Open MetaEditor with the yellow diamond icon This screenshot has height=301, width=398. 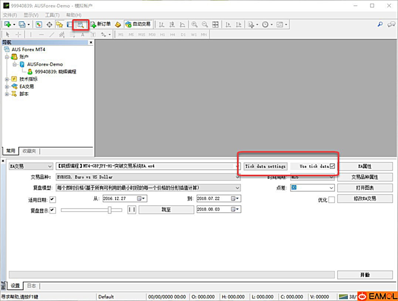tap(118, 24)
